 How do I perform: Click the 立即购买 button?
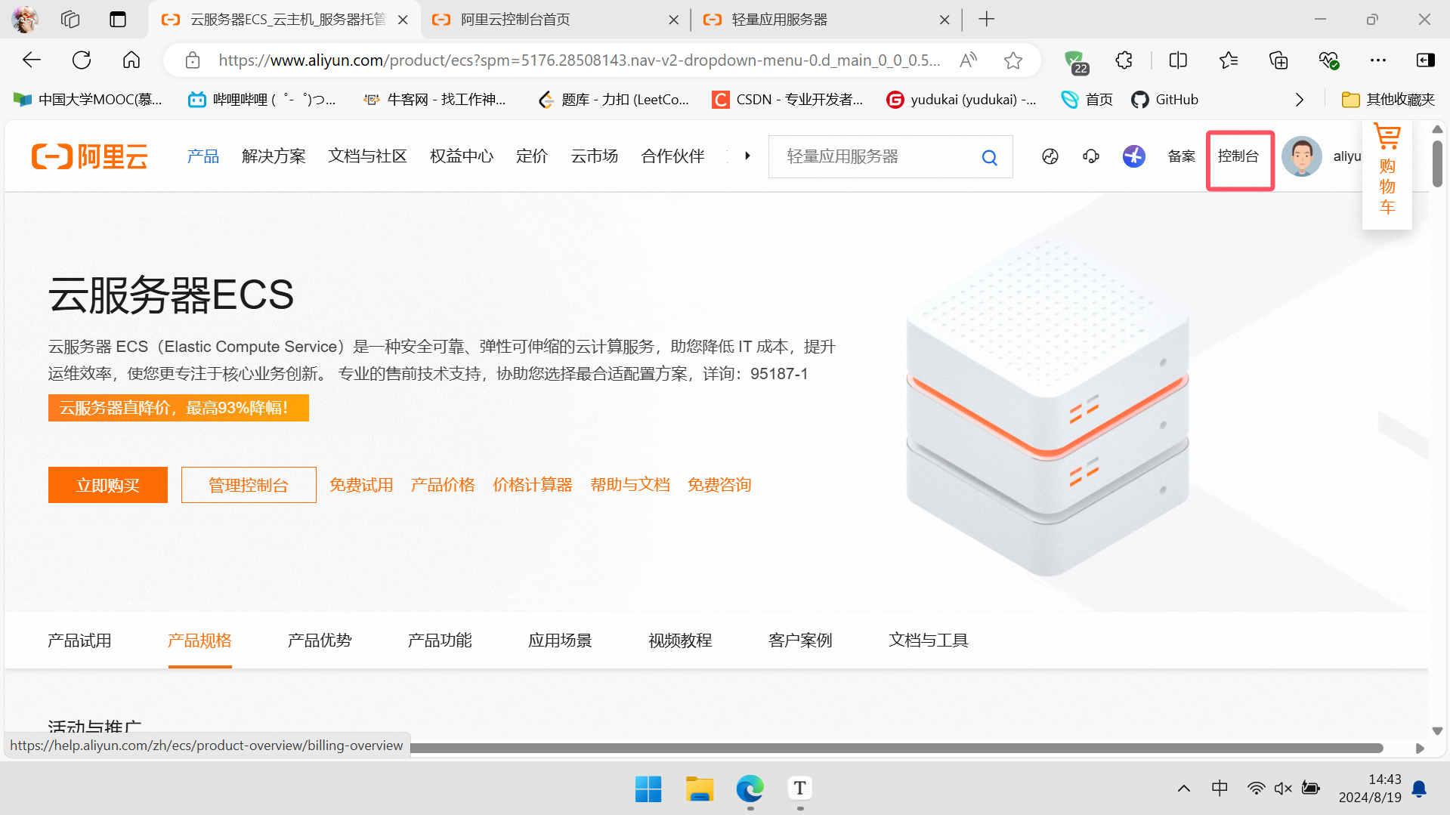pyautogui.click(x=108, y=485)
